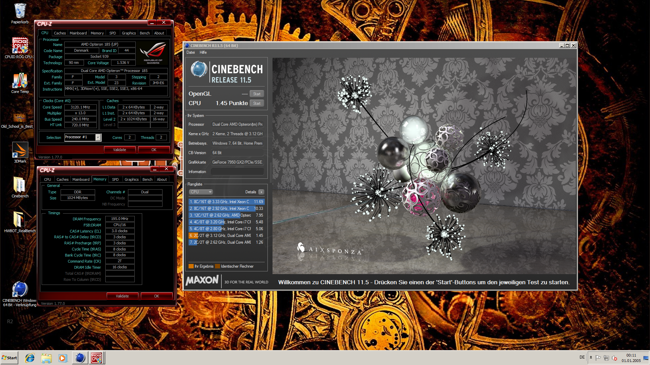This screenshot has width=650, height=365.
Task: Open the CPU dropdown in Rangliste
Action: [x=201, y=192]
